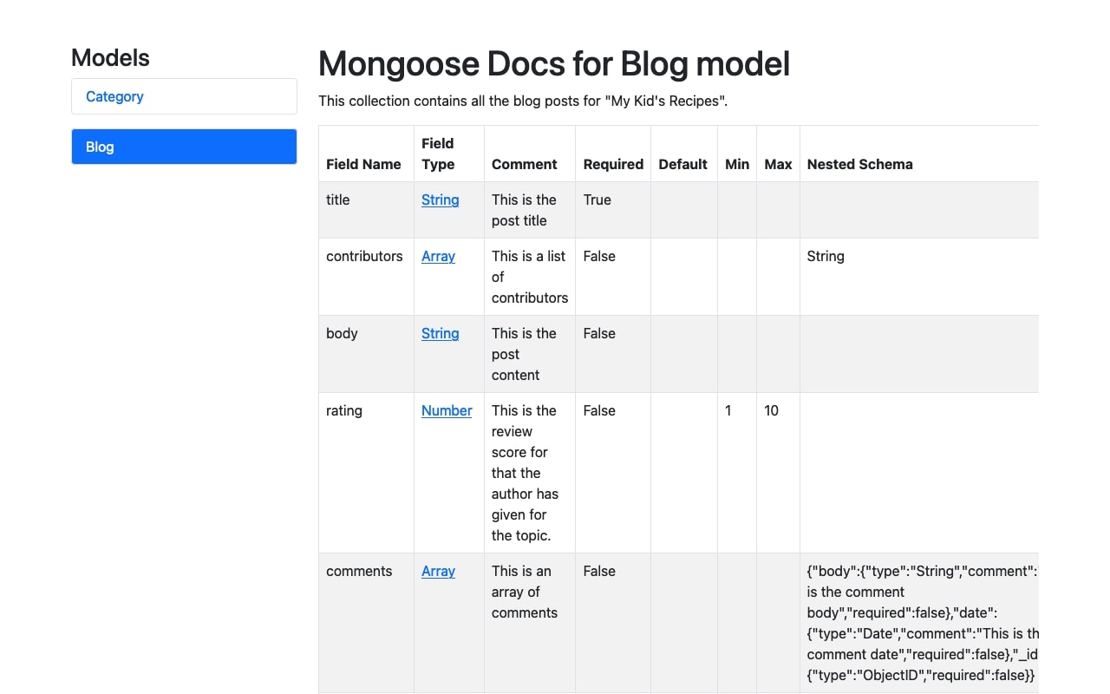Click the Field Name column header
The height and width of the screenshot is (694, 1110).
tap(362, 164)
